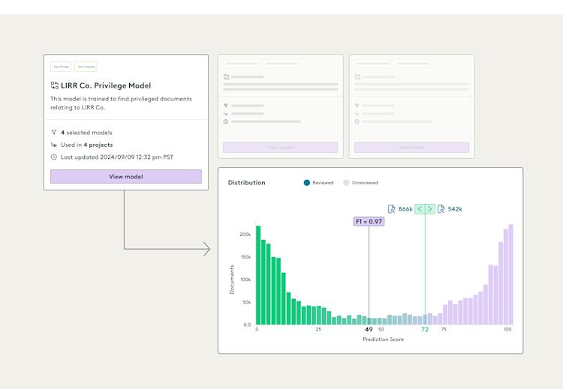Screen dimensions: 563x389
Task: Click the 150k y-axis tick label
Action: tap(245, 257)
